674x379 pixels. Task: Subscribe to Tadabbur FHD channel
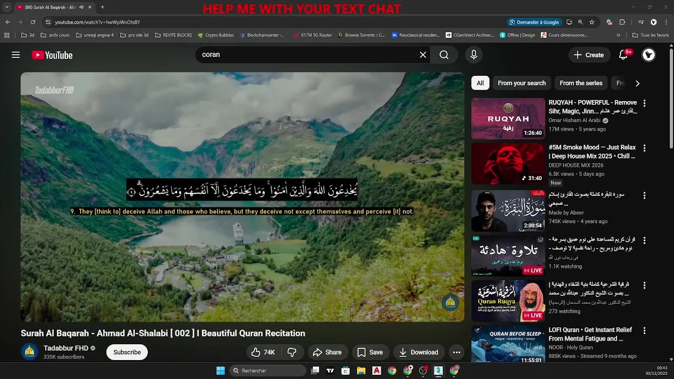[127, 352]
